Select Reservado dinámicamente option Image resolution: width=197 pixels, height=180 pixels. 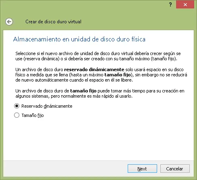43,106
